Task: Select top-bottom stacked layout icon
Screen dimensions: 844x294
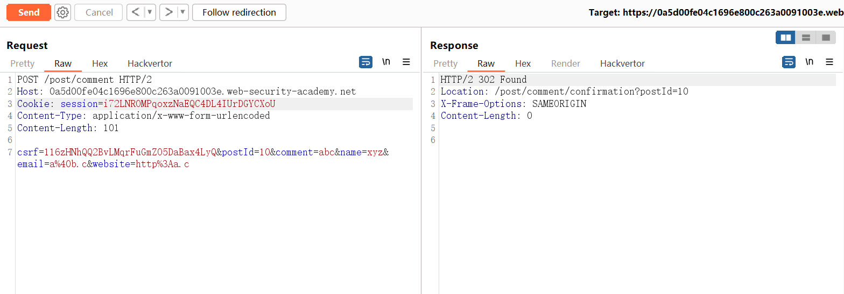Action: (806, 38)
